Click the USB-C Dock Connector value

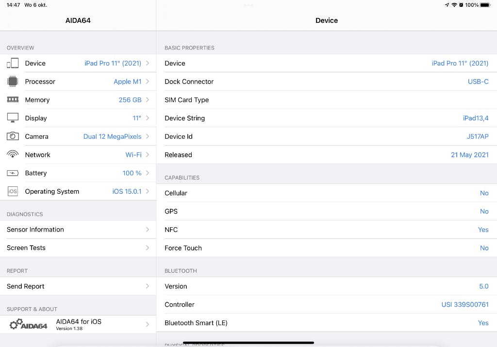click(x=478, y=82)
